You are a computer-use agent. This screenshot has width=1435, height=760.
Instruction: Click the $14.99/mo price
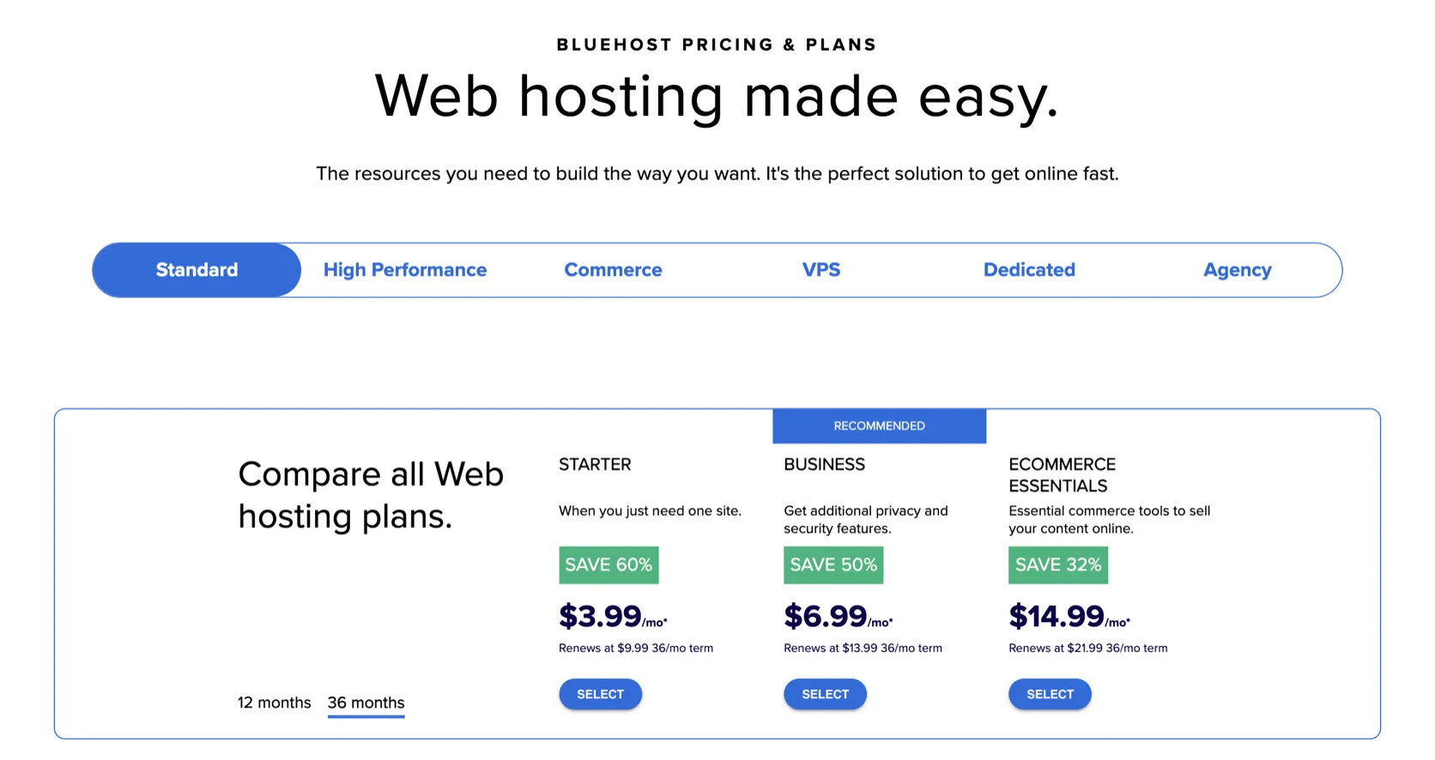click(x=1069, y=616)
